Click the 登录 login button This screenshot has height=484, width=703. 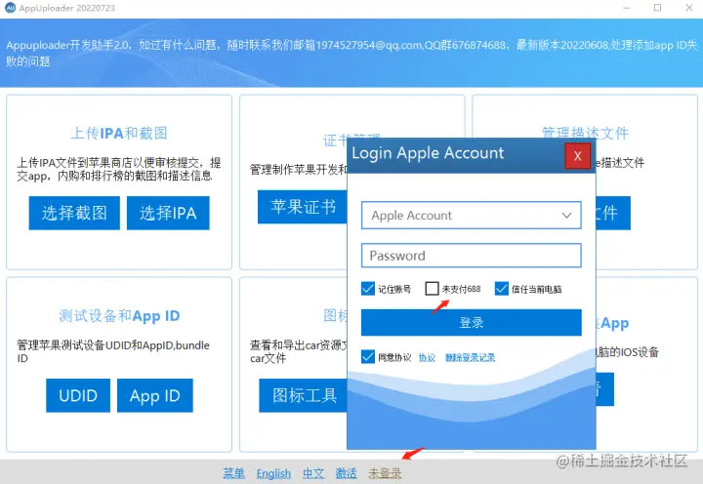coord(472,322)
